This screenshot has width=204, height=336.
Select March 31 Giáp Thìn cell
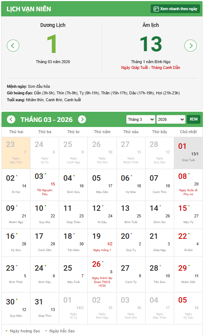[45, 308]
